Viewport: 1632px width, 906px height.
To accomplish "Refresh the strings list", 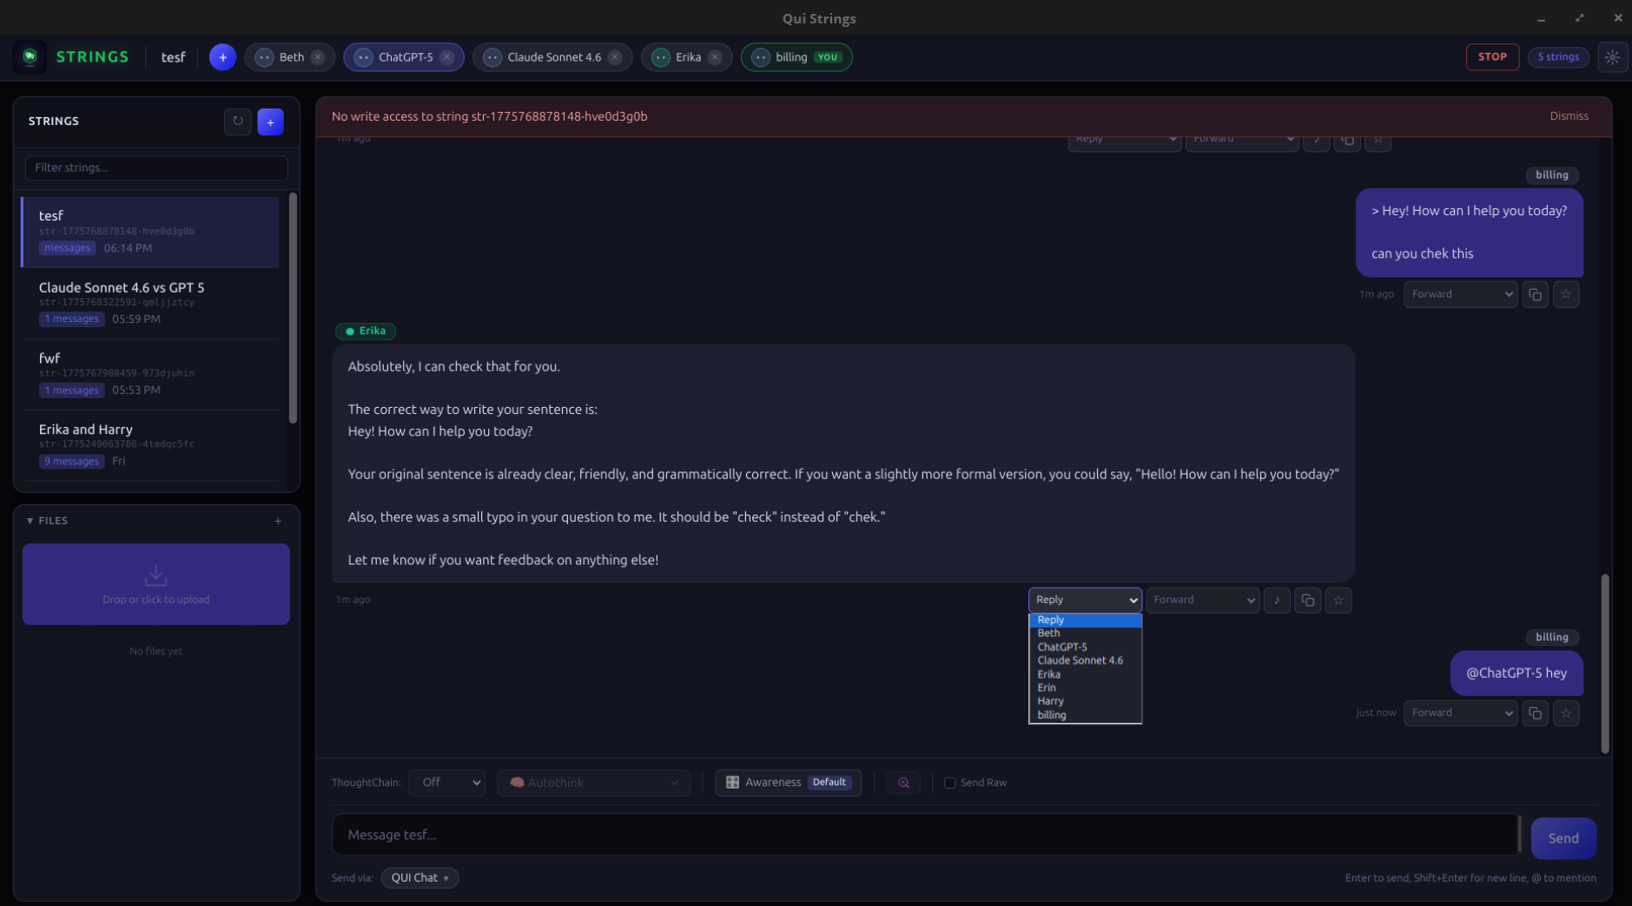I will tap(238, 121).
